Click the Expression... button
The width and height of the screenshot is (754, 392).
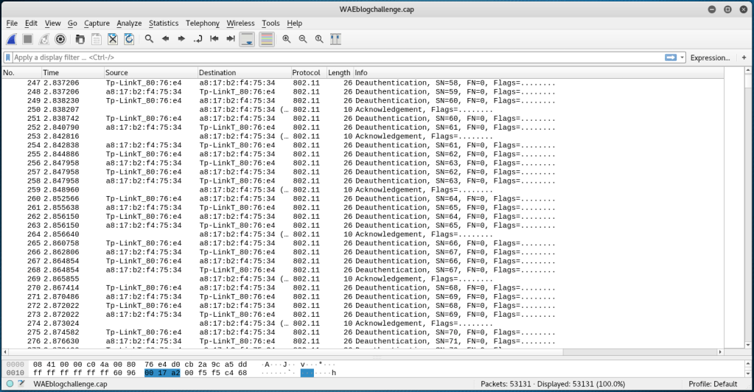tap(710, 57)
